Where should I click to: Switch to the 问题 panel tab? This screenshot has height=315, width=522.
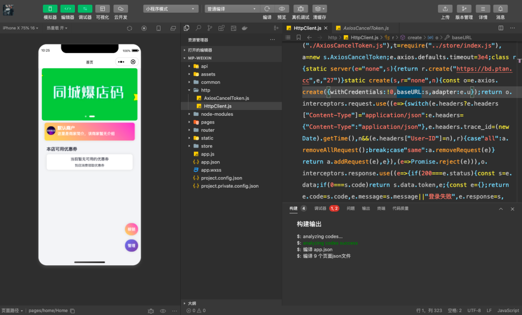[350, 208]
